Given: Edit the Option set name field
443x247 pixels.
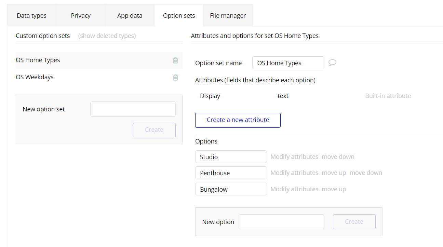Looking at the screenshot, I should tap(288, 63).
